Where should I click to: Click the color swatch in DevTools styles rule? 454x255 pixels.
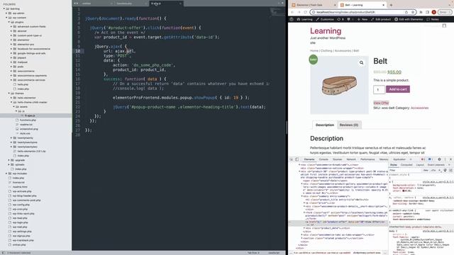(403, 191)
